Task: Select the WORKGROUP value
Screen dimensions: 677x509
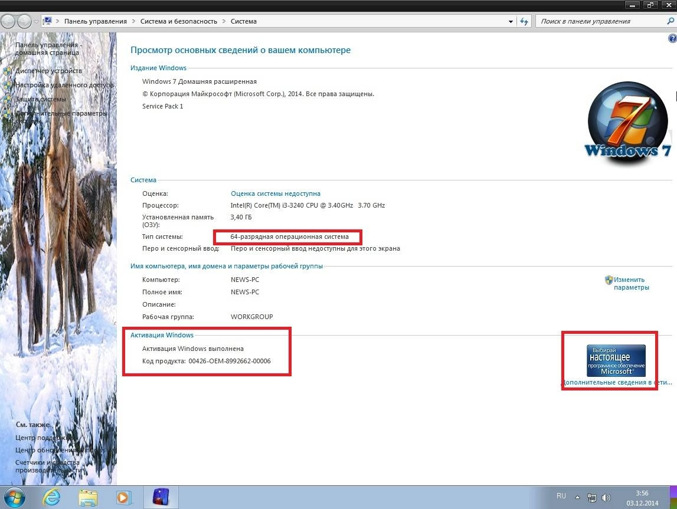Action: [x=251, y=317]
